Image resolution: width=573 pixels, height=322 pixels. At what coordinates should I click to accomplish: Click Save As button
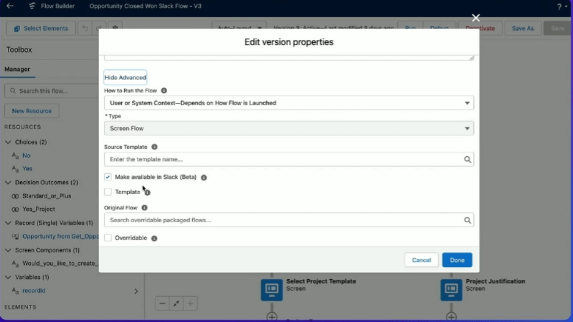click(523, 28)
